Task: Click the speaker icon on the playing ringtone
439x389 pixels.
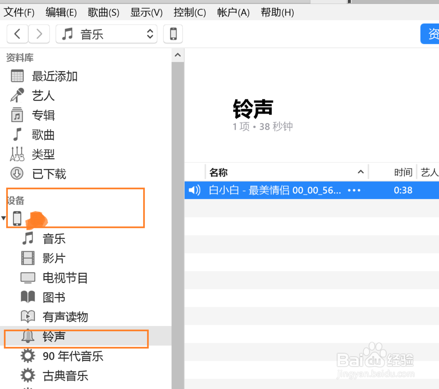Action: coord(194,190)
